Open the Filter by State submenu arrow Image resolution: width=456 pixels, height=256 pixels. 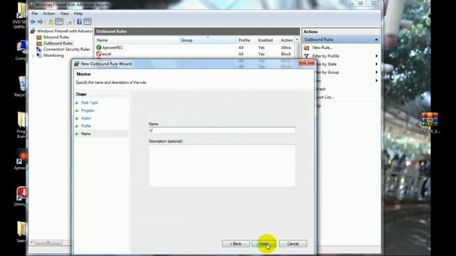[x=377, y=64]
